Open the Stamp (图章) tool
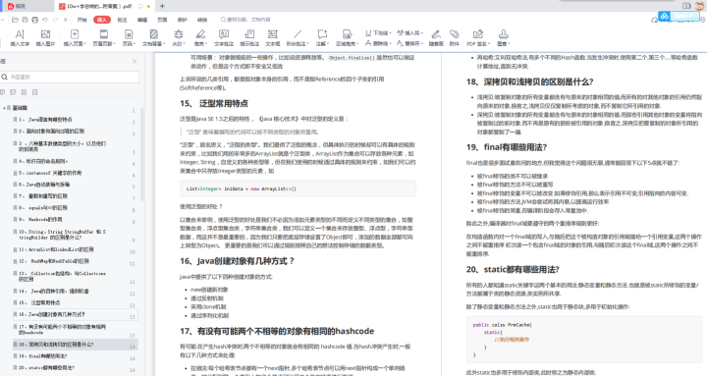The image size is (707, 376). coord(503,38)
